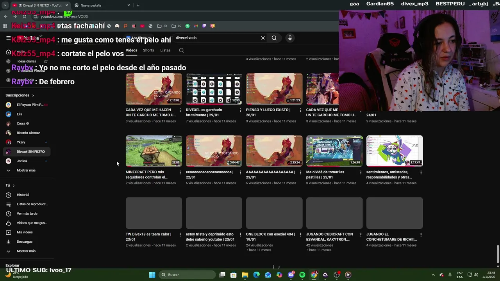
Task: Open the JD bookmarks folder
Action: [x=162, y=26]
